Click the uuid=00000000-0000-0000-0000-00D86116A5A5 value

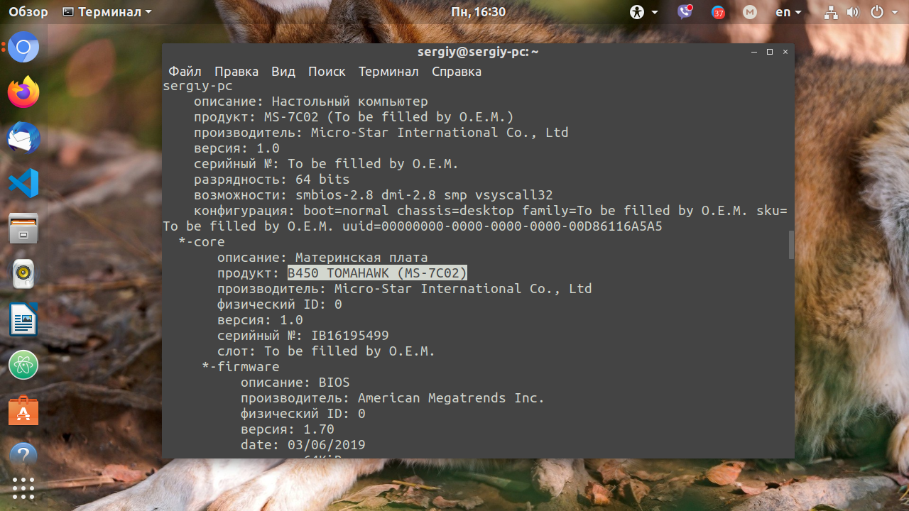coord(502,226)
